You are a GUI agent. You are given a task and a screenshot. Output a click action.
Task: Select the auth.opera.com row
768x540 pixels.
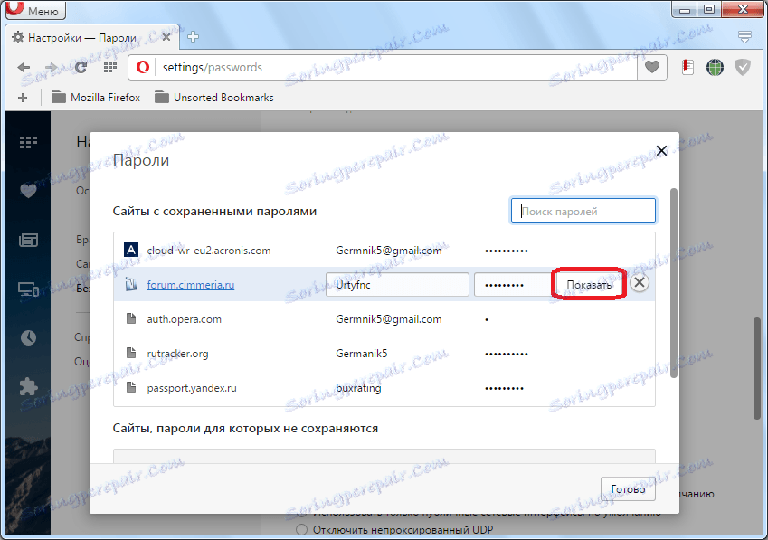tap(384, 319)
